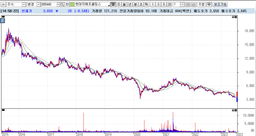Open the interval value dropdown arrow
This screenshot has height=136, width=256.
pos(183,5)
